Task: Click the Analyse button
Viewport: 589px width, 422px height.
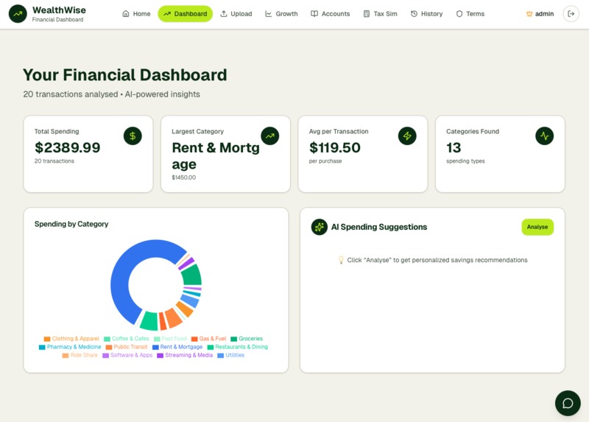Action: tap(537, 227)
